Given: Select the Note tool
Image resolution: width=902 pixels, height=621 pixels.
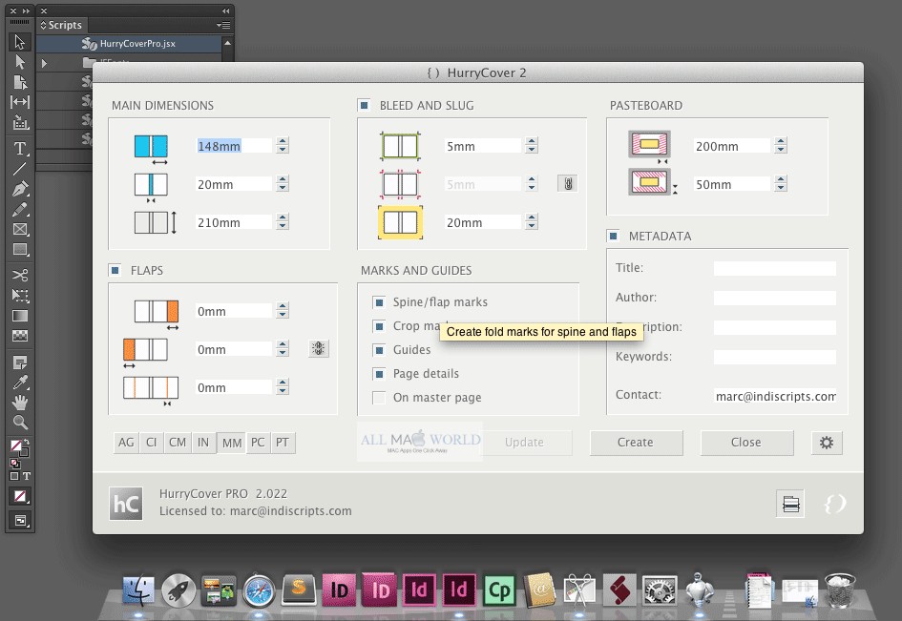Looking at the screenshot, I should coord(19,362).
